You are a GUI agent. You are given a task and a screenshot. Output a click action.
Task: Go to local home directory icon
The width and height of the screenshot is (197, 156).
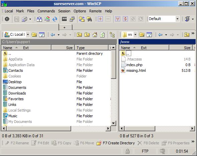95,34
